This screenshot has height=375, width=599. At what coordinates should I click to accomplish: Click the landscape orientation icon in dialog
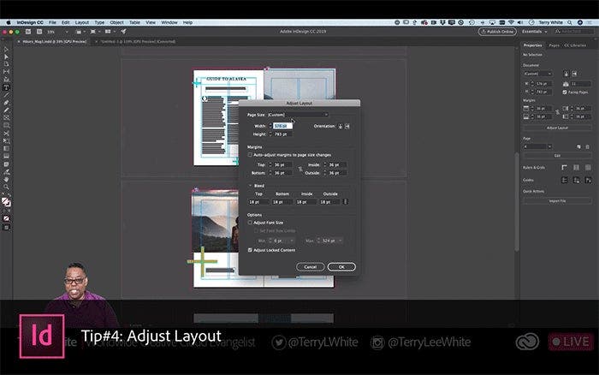coord(348,126)
